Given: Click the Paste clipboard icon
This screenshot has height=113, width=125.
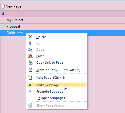Looking at the screenshot, I should point(30,56).
